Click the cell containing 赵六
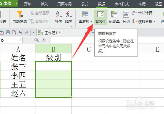The width and height of the screenshot is (164, 114). 18,93
